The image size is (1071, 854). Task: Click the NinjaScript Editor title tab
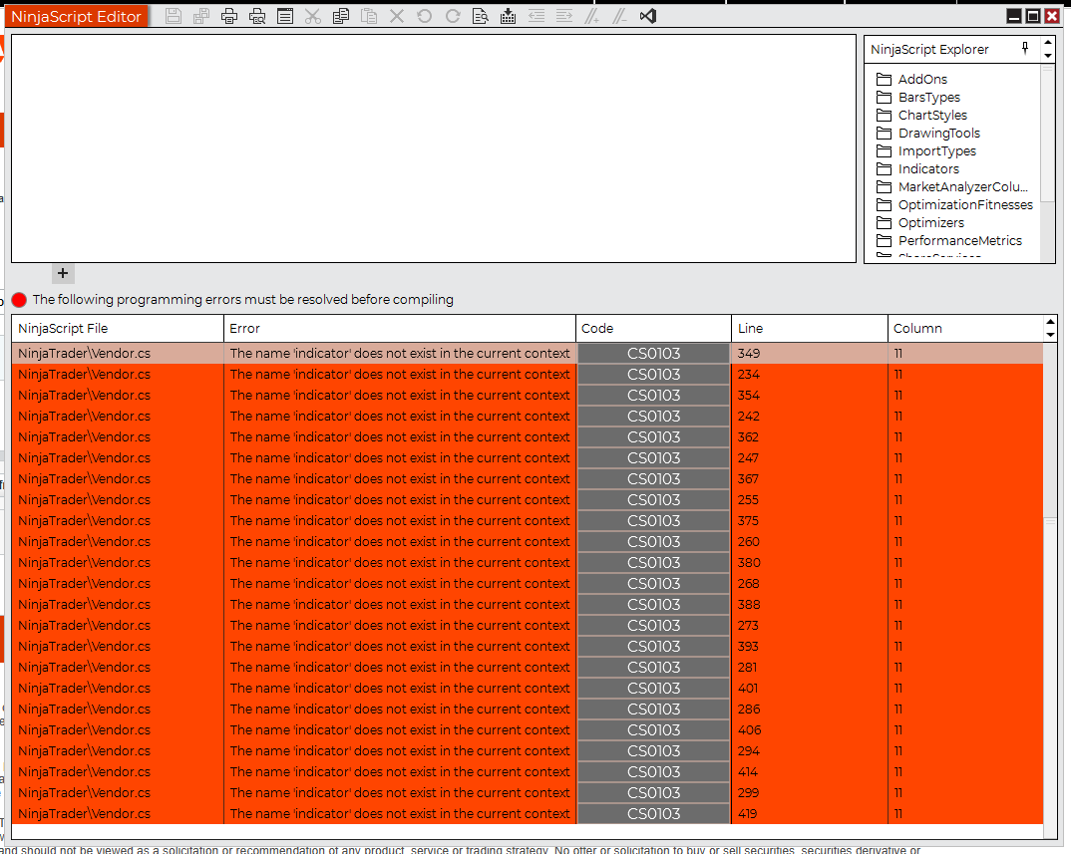76,16
